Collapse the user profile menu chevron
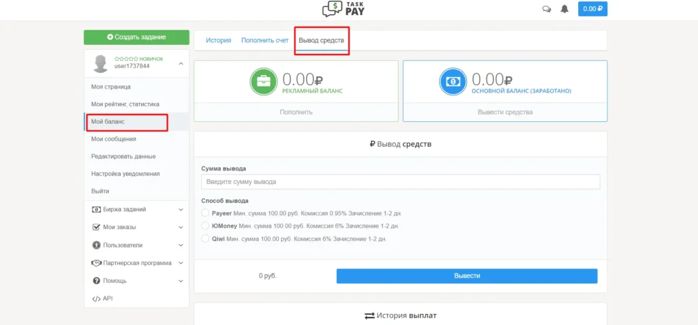Image resolution: width=698 pixels, height=325 pixels. [181, 63]
